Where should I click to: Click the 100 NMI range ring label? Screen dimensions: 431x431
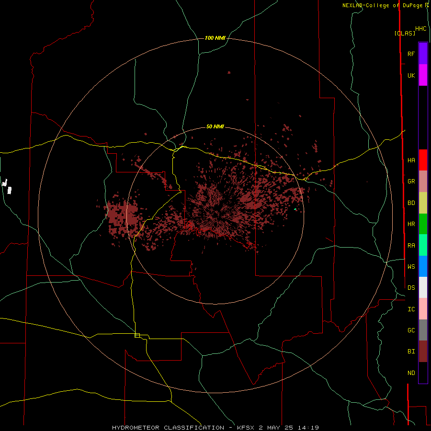[215, 38]
